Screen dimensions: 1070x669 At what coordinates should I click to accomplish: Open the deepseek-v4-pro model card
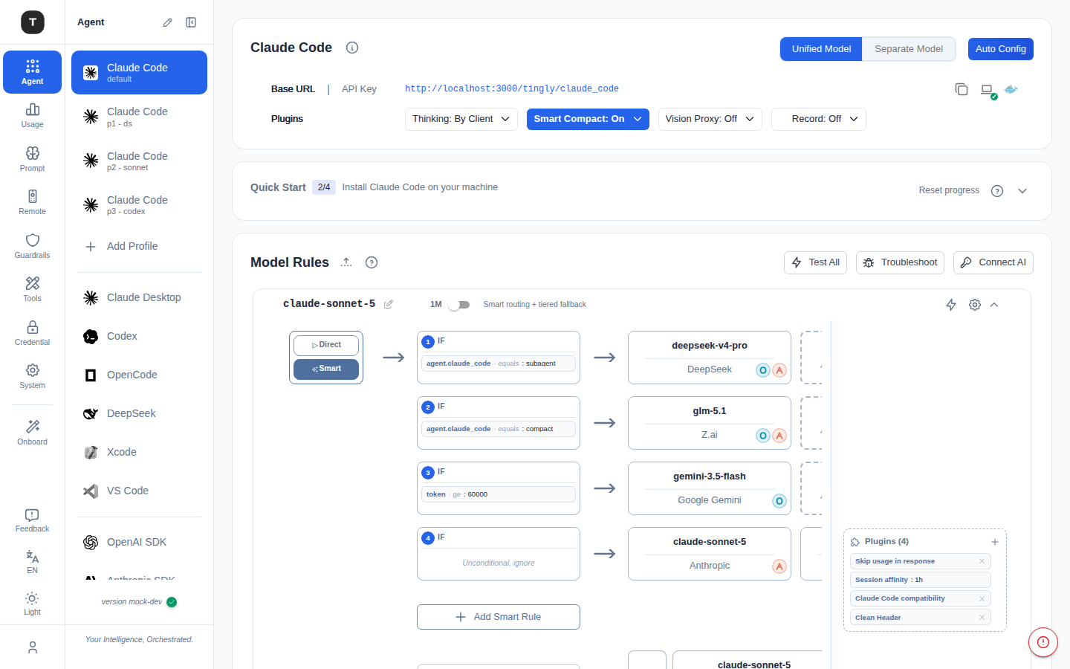(710, 358)
